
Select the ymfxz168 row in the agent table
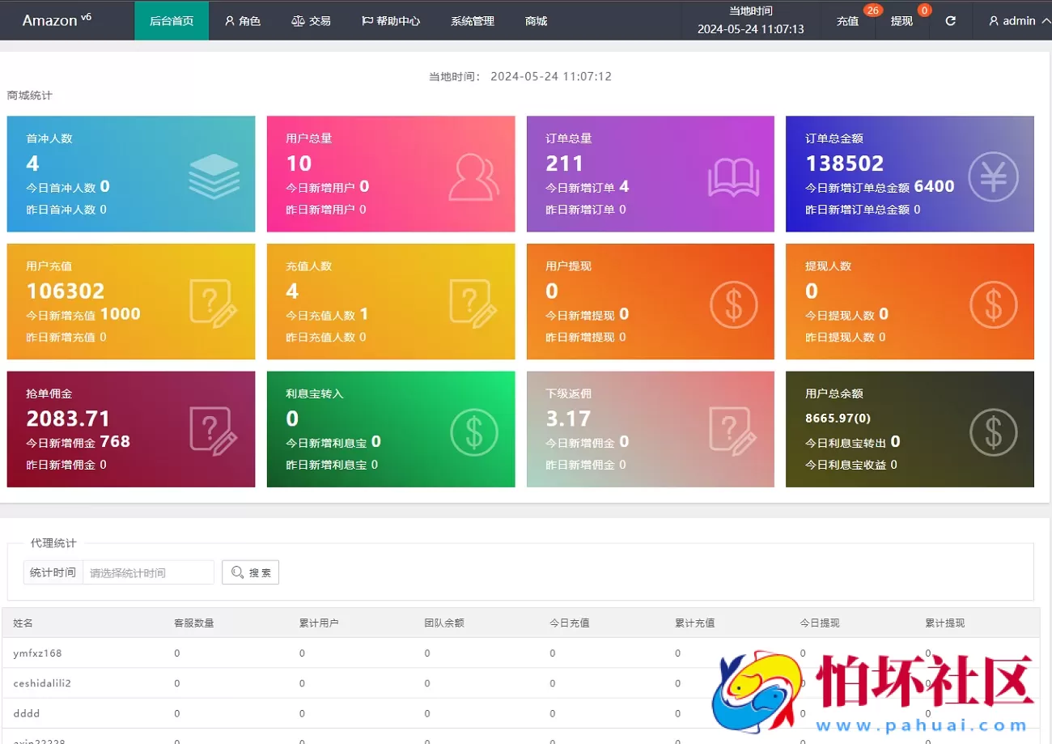pos(40,653)
